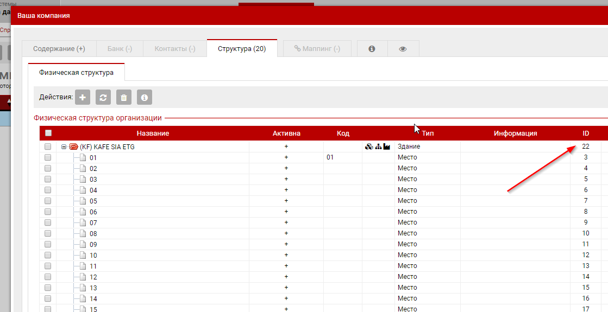Open the eye preview tab
The width and height of the screenshot is (608, 312).
[403, 49]
